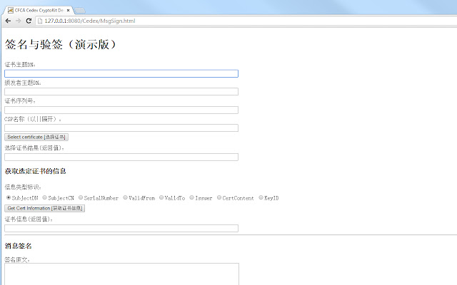457x285 pixels.
Task: Click the Get Cert Information [获取证书信息] button
Action: [44, 208]
